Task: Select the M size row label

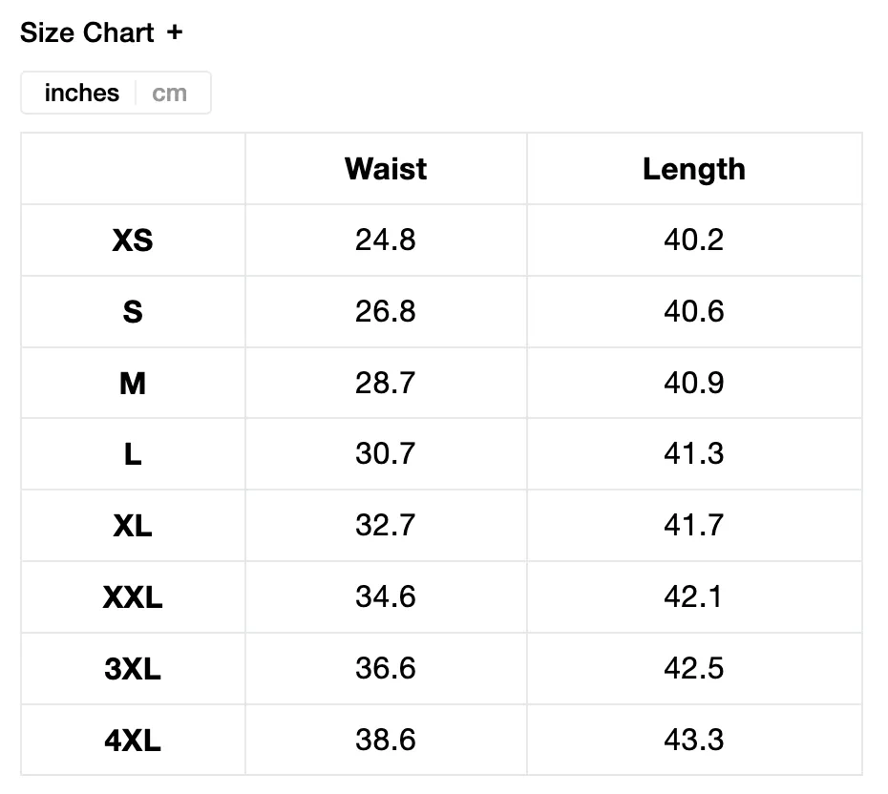Action: 133,383
